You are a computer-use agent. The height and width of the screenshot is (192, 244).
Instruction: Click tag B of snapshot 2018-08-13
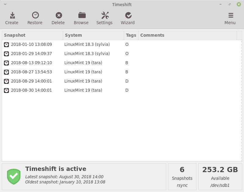[x=127, y=63]
